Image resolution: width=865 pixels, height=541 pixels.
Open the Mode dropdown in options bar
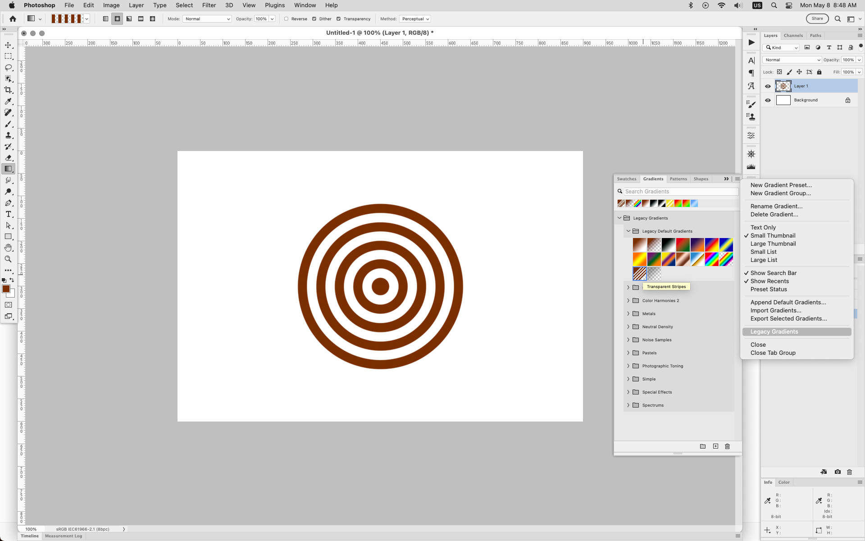coord(207,18)
